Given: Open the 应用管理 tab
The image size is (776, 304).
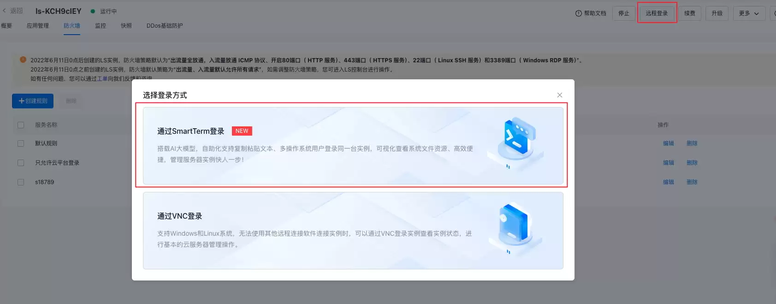Looking at the screenshot, I should 38,26.
